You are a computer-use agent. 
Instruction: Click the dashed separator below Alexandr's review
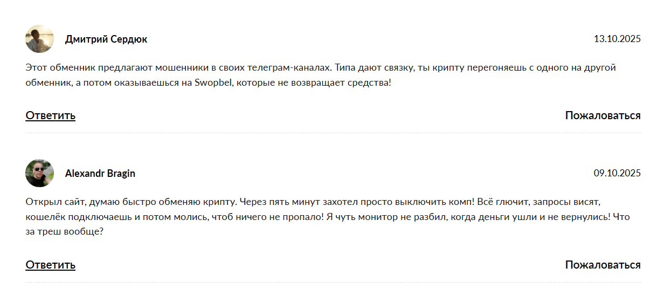pos(333,282)
